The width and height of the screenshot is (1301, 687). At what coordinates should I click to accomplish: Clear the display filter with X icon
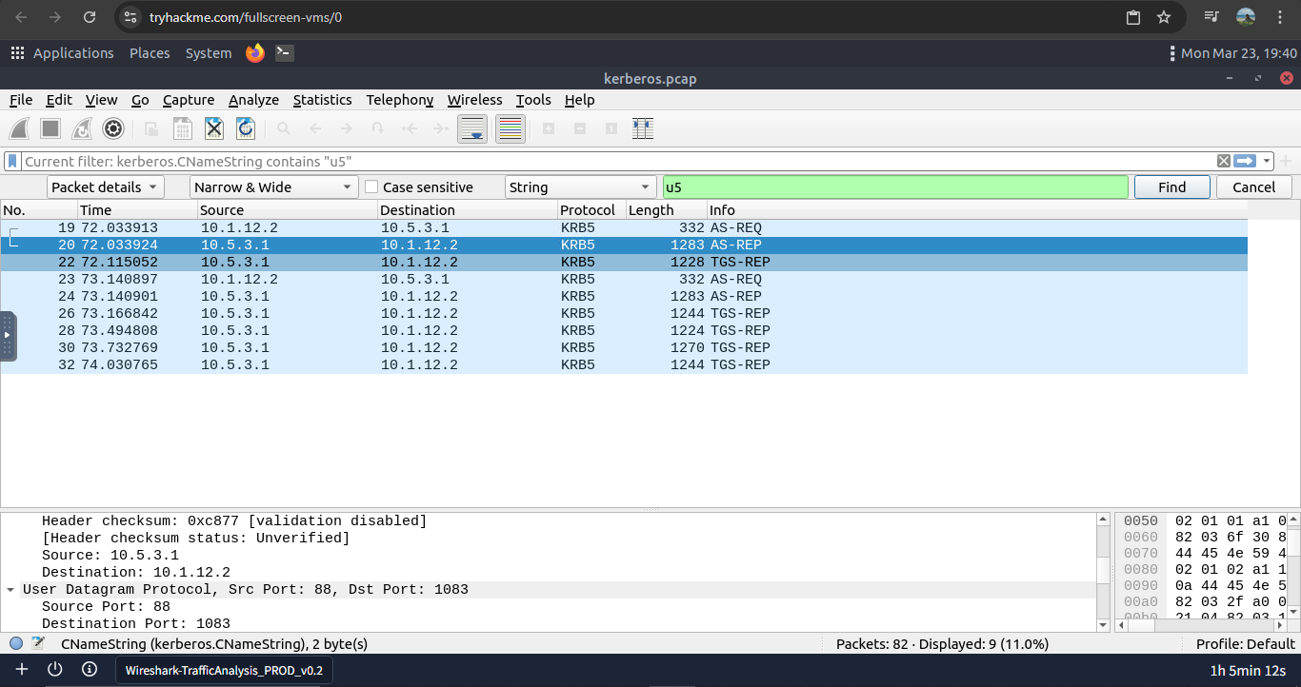point(1224,161)
